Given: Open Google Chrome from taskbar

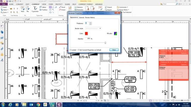Looking at the screenshot, I should coord(38,105).
